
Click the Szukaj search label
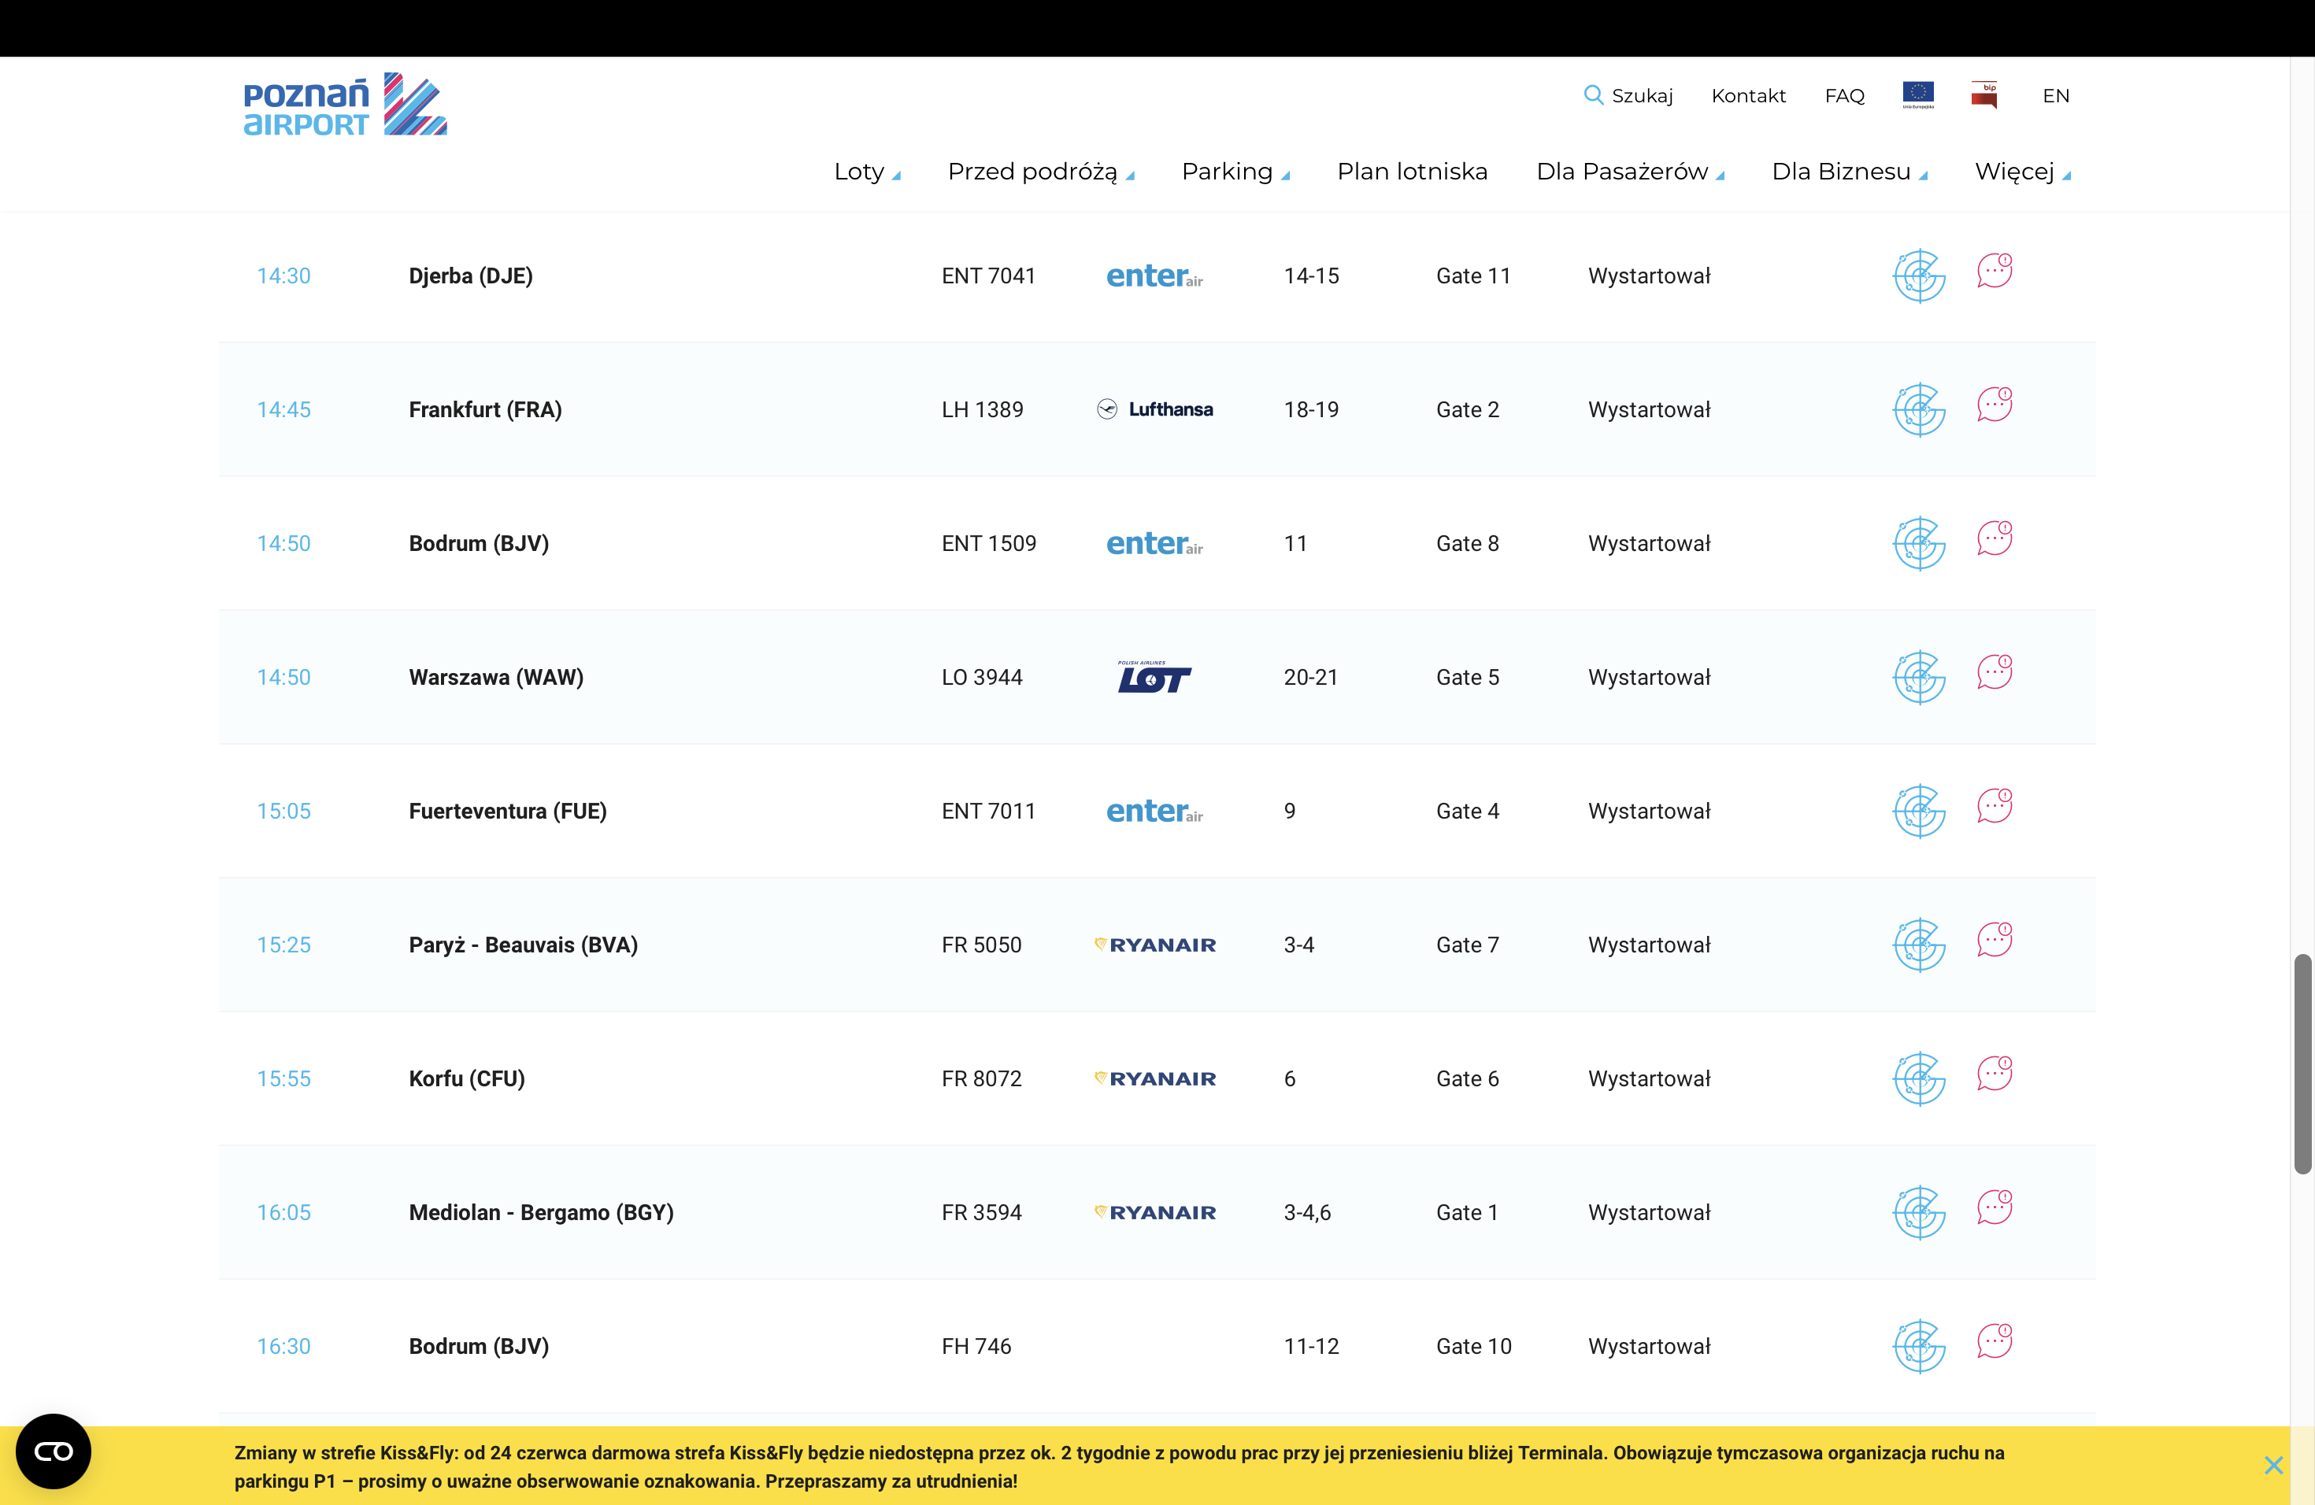click(x=1642, y=95)
